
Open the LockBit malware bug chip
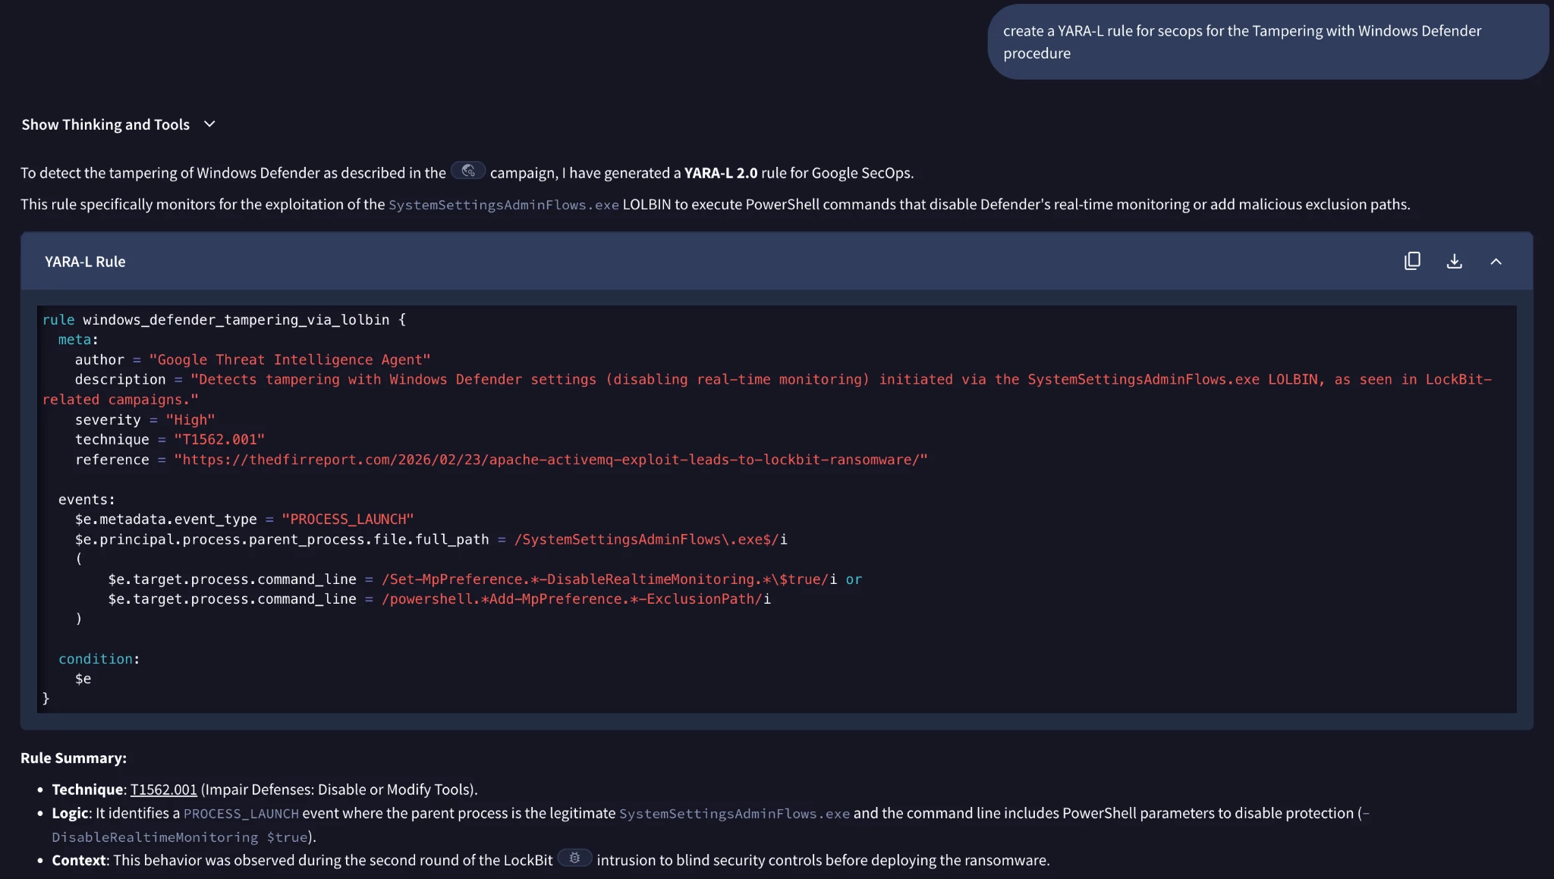(574, 858)
